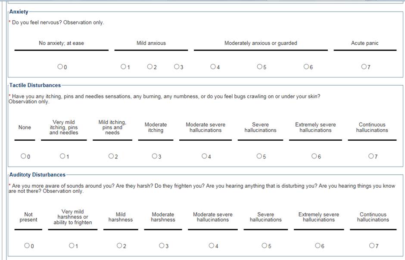Select Anxiety score 1, mild anxious
Screen dimensions: 405x260
pyautogui.click(x=123, y=67)
